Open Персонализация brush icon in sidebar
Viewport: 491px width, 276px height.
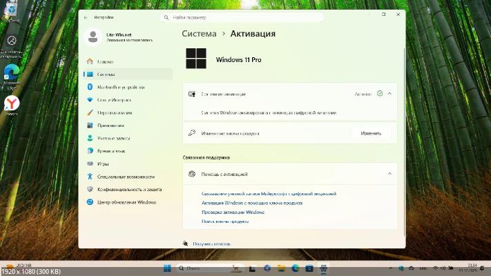click(90, 112)
